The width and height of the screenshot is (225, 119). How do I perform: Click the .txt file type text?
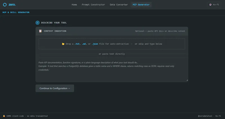tap(78, 44)
